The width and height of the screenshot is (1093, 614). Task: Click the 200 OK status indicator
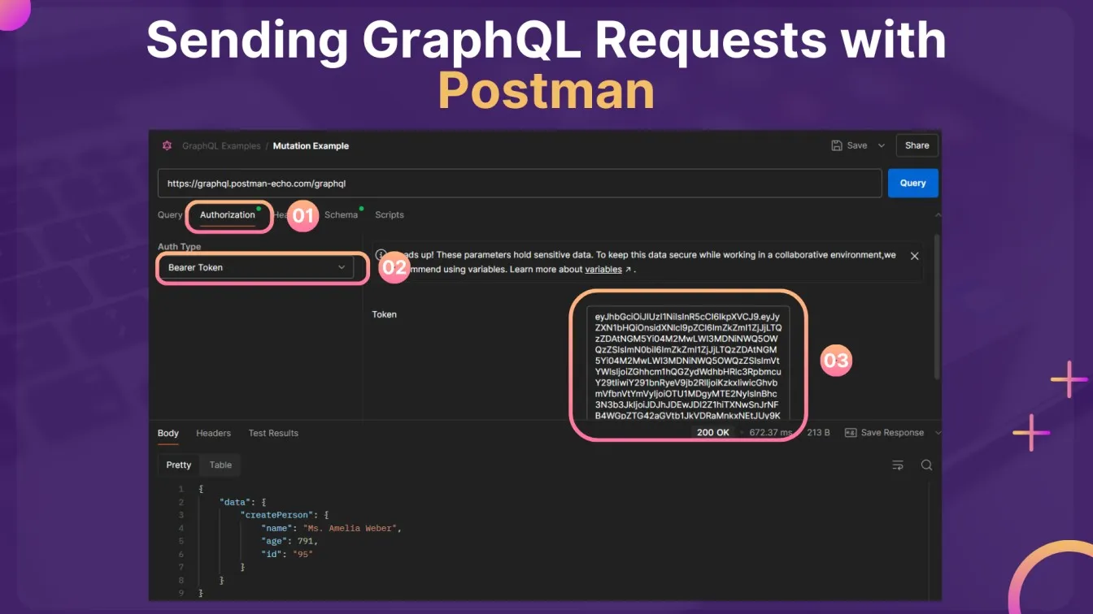point(712,433)
